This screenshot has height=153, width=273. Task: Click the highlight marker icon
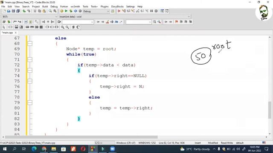[107, 22]
